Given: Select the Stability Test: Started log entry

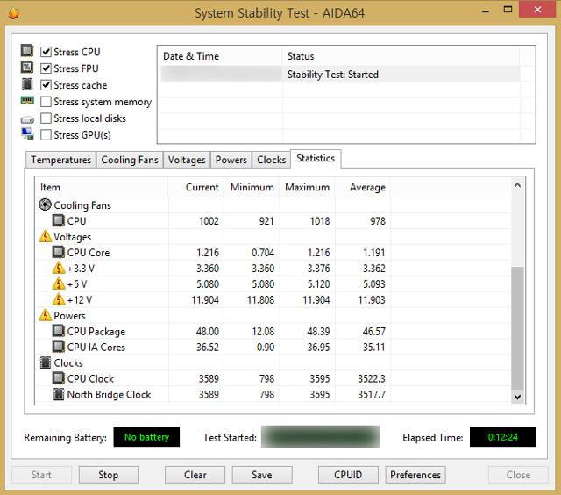Looking at the screenshot, I should click(x=340, y=75).
